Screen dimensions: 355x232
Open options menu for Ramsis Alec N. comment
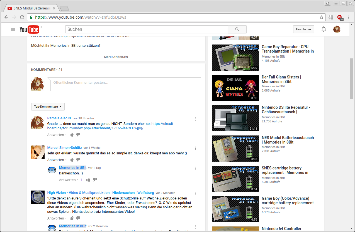[195, 119]
